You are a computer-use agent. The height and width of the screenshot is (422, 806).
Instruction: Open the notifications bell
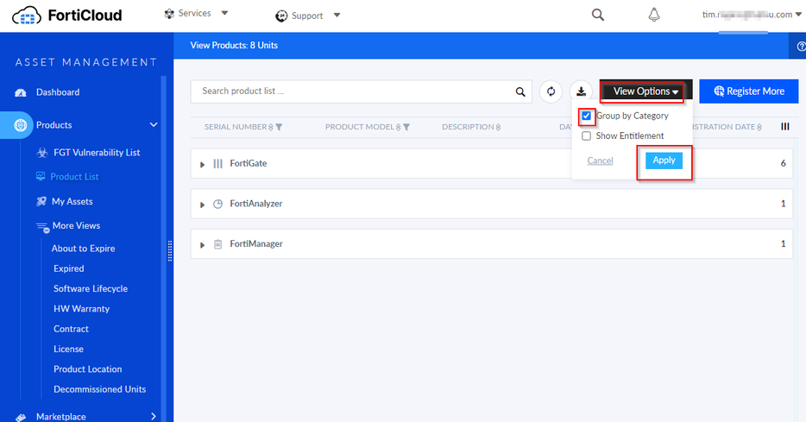click(654, 15)
